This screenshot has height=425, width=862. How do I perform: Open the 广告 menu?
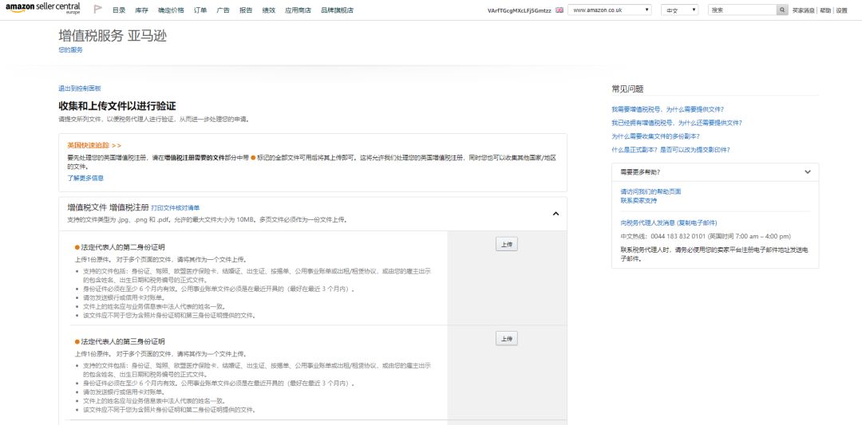[223, 10]
